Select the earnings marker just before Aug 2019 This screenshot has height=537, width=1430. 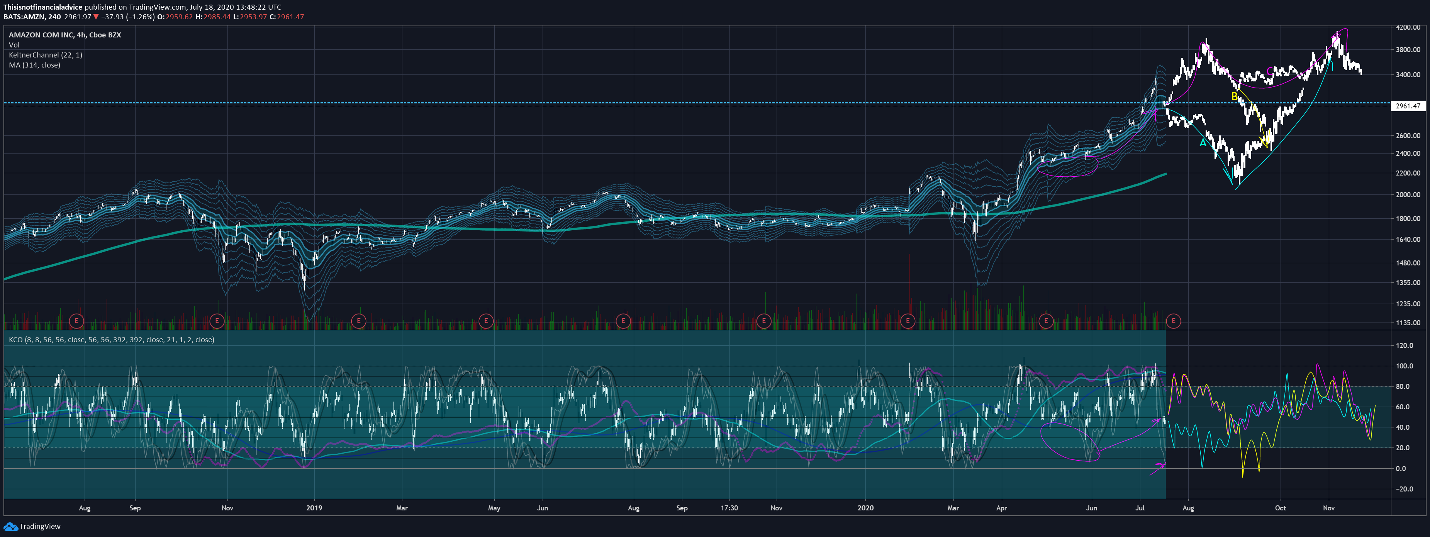(x=623, y=321)
